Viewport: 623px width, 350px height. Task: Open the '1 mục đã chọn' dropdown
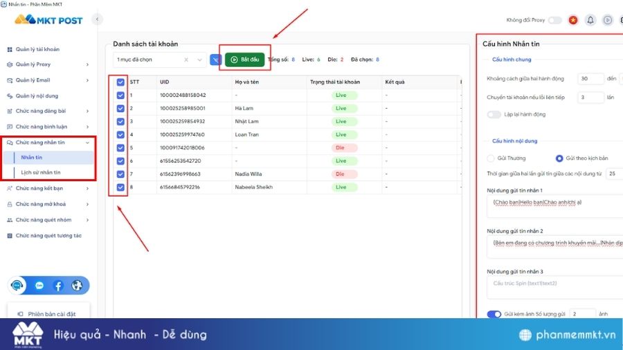pos(160,60)
